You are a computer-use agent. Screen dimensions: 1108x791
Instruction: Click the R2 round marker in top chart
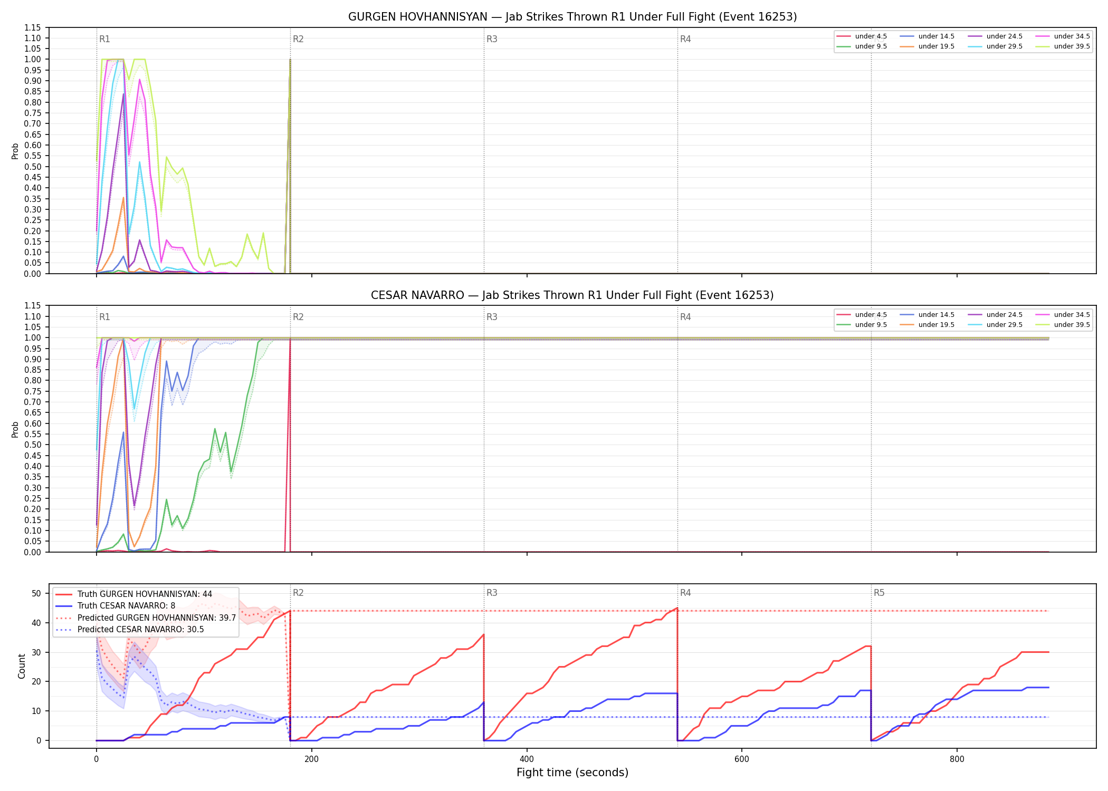coord(298,39)
